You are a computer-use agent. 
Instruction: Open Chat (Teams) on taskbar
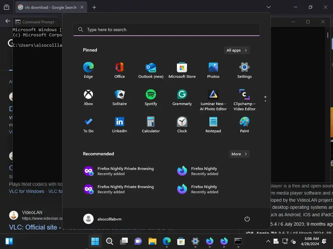point(138,241)
